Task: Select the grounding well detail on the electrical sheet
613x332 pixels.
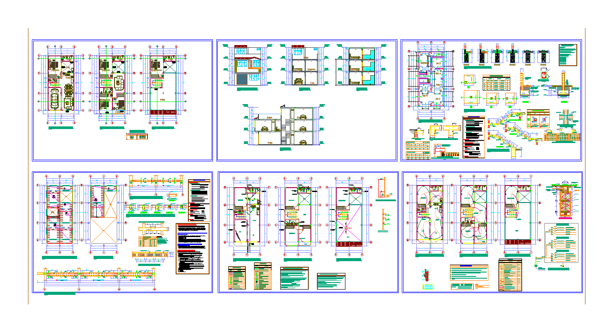Action: pyautogui.click(x=564, y=199)
